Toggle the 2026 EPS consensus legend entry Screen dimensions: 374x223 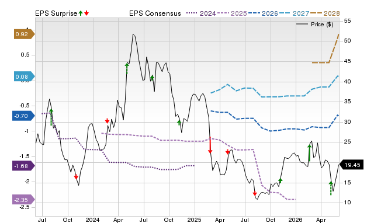point(263,13)
